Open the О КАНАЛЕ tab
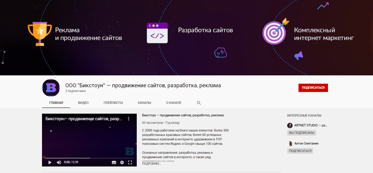This screenshot has width=373, height=173. 174,103
